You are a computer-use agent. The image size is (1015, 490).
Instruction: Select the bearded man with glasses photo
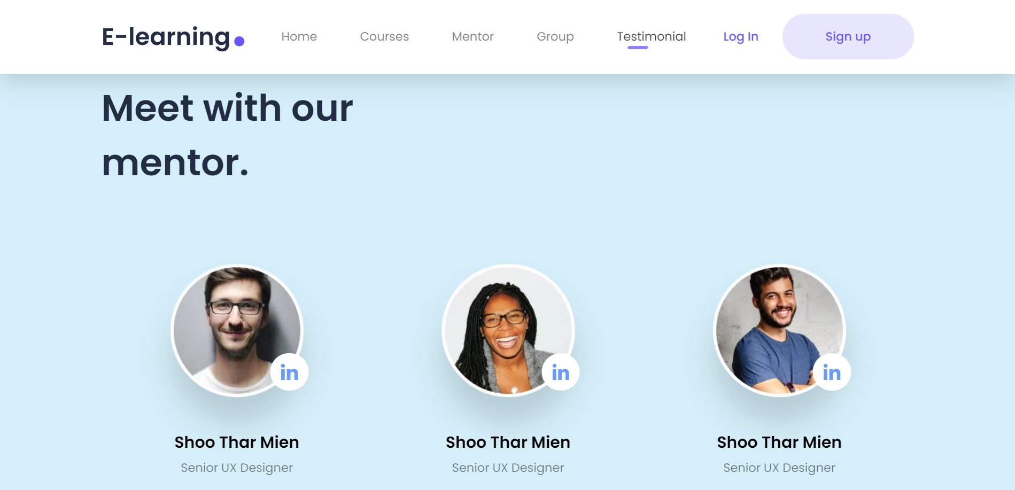pos(237,331)
